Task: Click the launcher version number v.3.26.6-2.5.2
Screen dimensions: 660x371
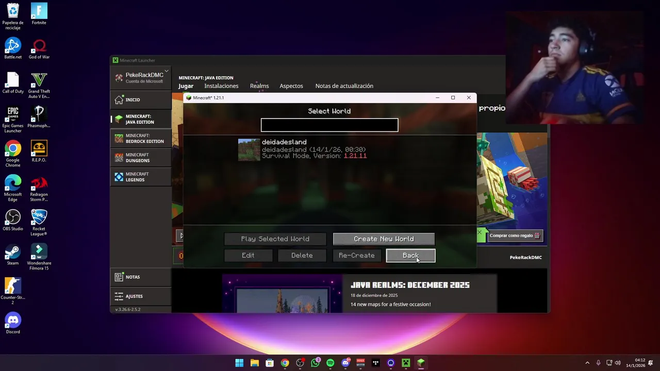Action: click(x=128, y=310)
